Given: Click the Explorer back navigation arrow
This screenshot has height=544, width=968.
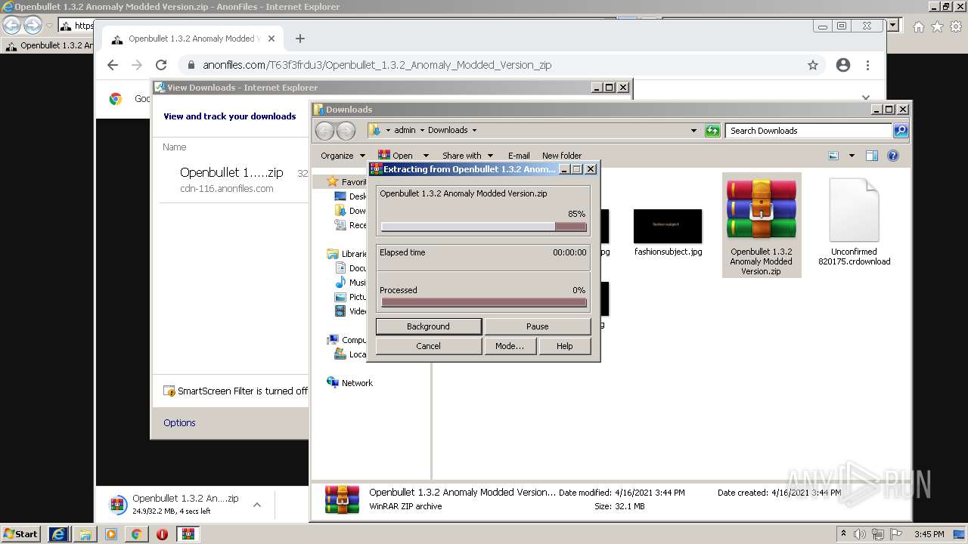Looking at the screenshot, I should [324, 131].
